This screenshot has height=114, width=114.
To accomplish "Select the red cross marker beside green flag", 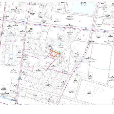I will tap(60, 53).
